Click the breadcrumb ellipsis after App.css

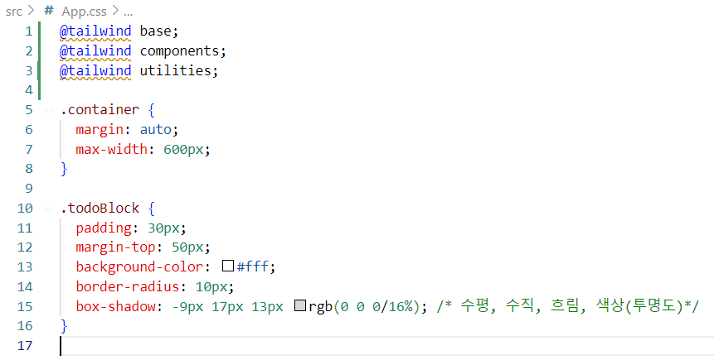128,12
